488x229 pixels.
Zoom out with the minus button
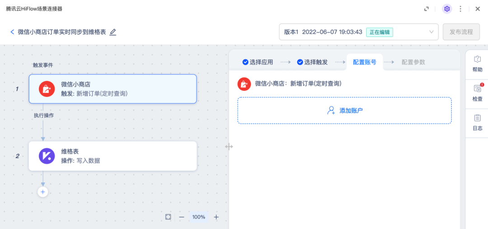[182, 217]
